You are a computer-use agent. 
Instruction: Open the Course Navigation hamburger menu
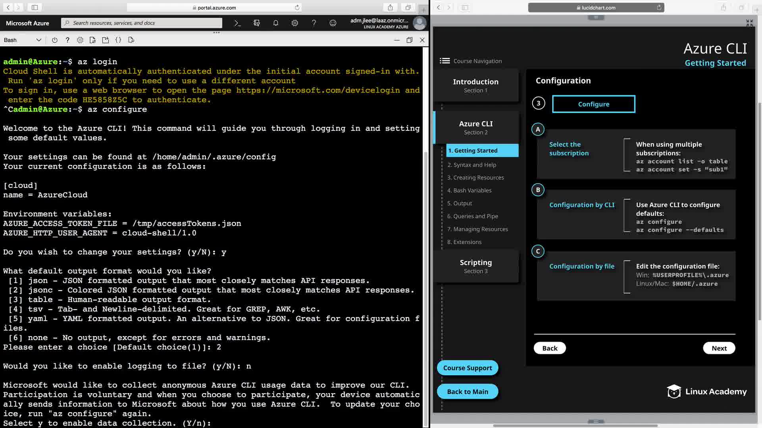(x=444, y=61)
